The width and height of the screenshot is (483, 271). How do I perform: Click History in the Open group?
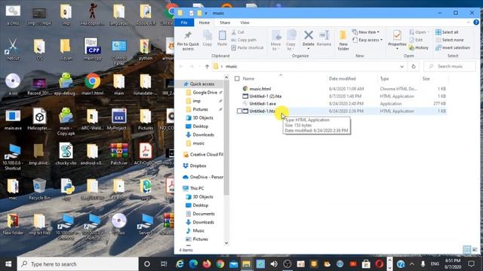click(x=419, y=47)
